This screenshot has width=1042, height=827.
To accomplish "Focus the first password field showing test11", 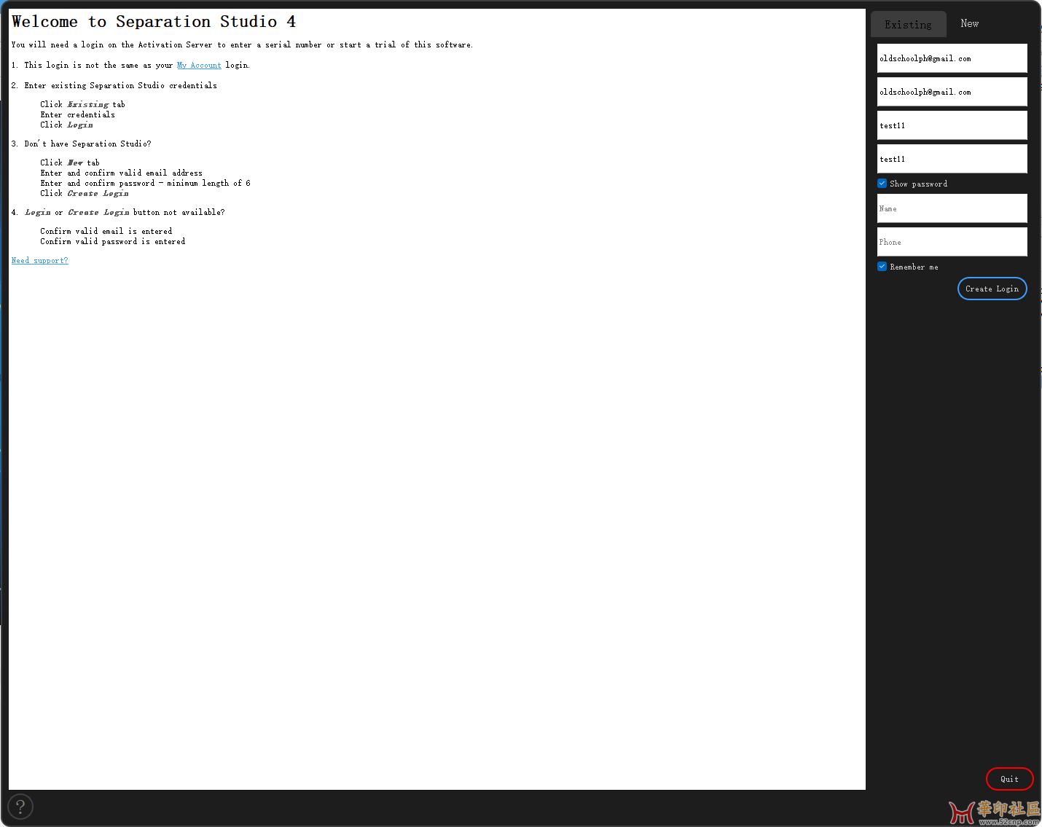I will pyautogui.click(x=952, y=125).
